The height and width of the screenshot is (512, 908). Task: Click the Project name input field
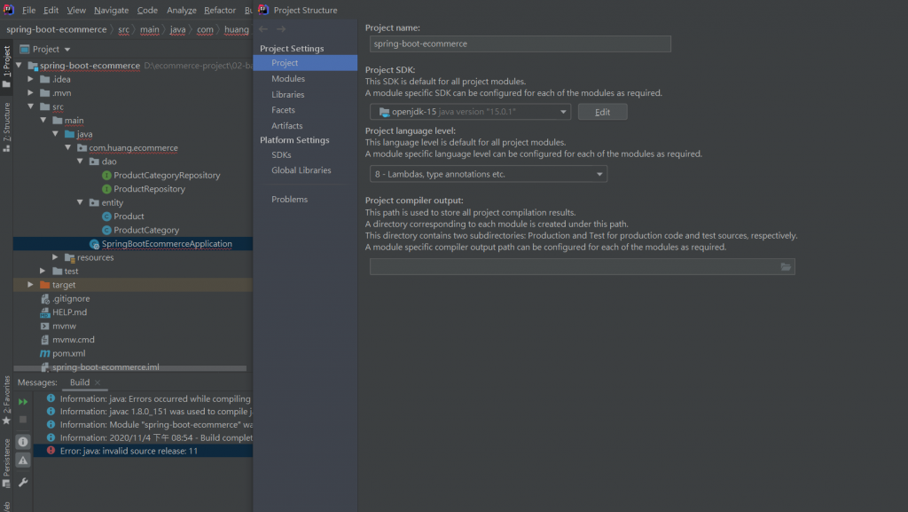tap(520, 44)
